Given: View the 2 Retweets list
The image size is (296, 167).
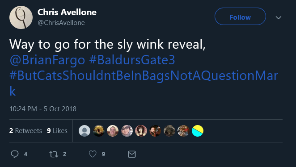Looking at the screenshot, I should [x=25, y=131].
